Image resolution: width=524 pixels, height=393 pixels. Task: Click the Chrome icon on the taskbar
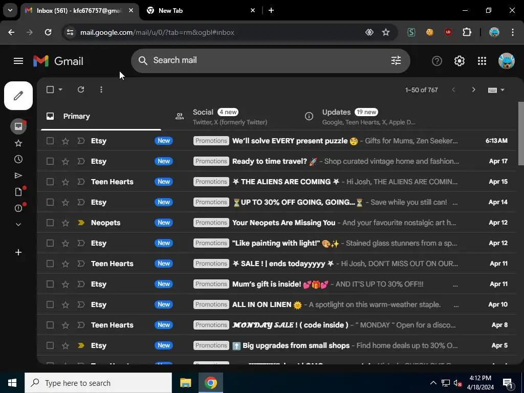click(x=210, y=383)
